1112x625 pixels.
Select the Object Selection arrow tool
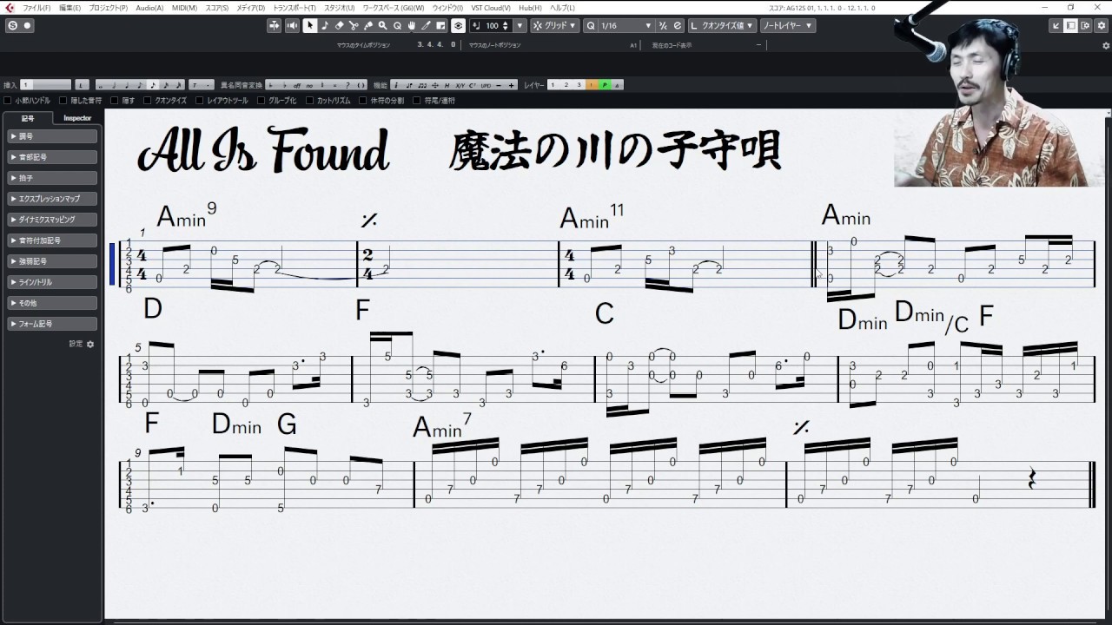(x=310, y=26)
